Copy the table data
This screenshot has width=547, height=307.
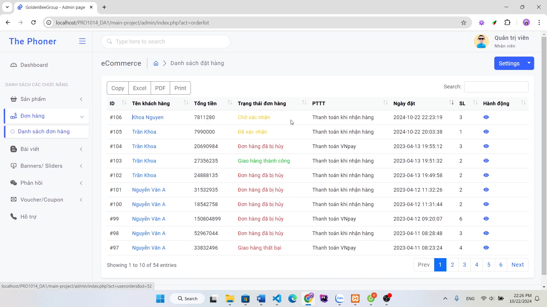118,88
